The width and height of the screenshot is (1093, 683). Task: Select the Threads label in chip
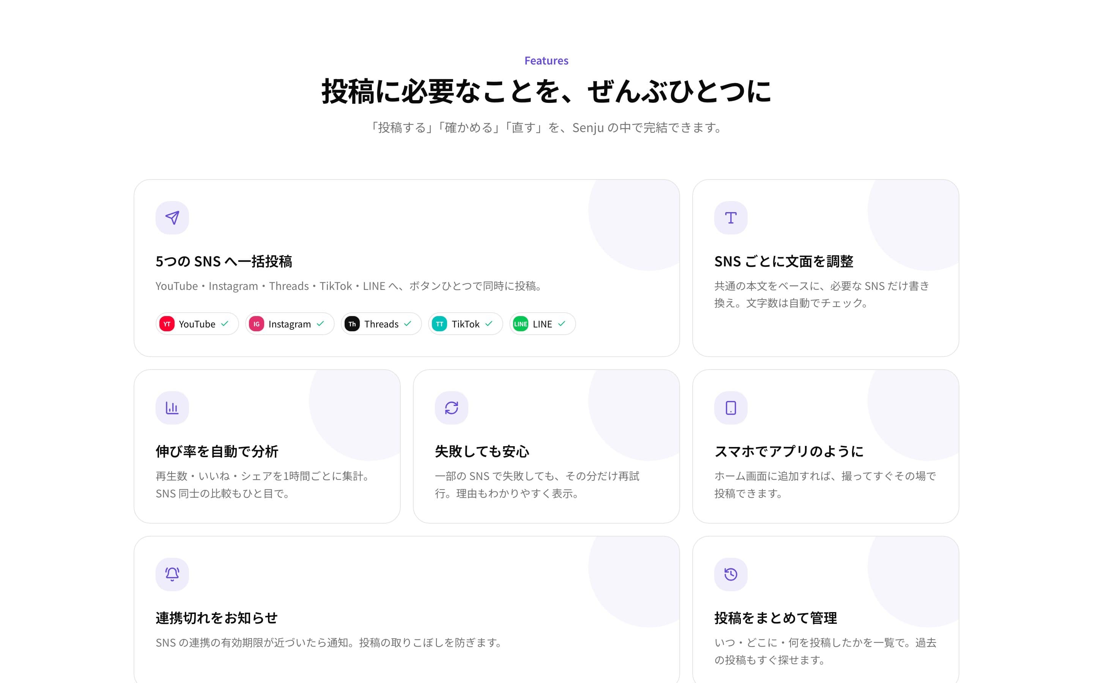pos(381,324)
